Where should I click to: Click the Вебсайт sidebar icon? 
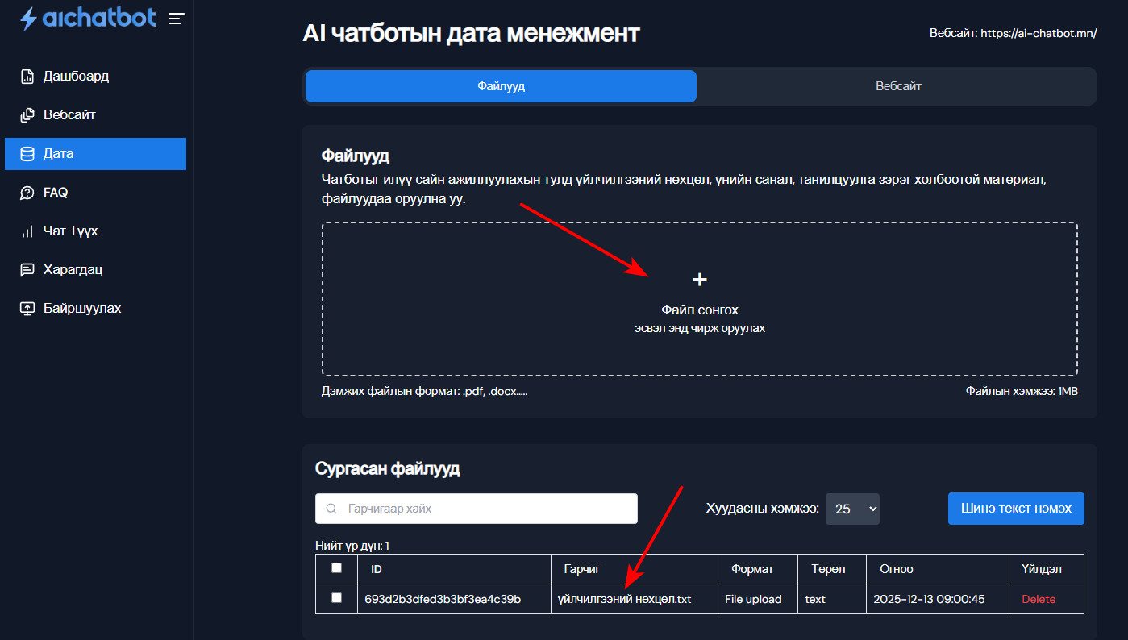[27, 115]
